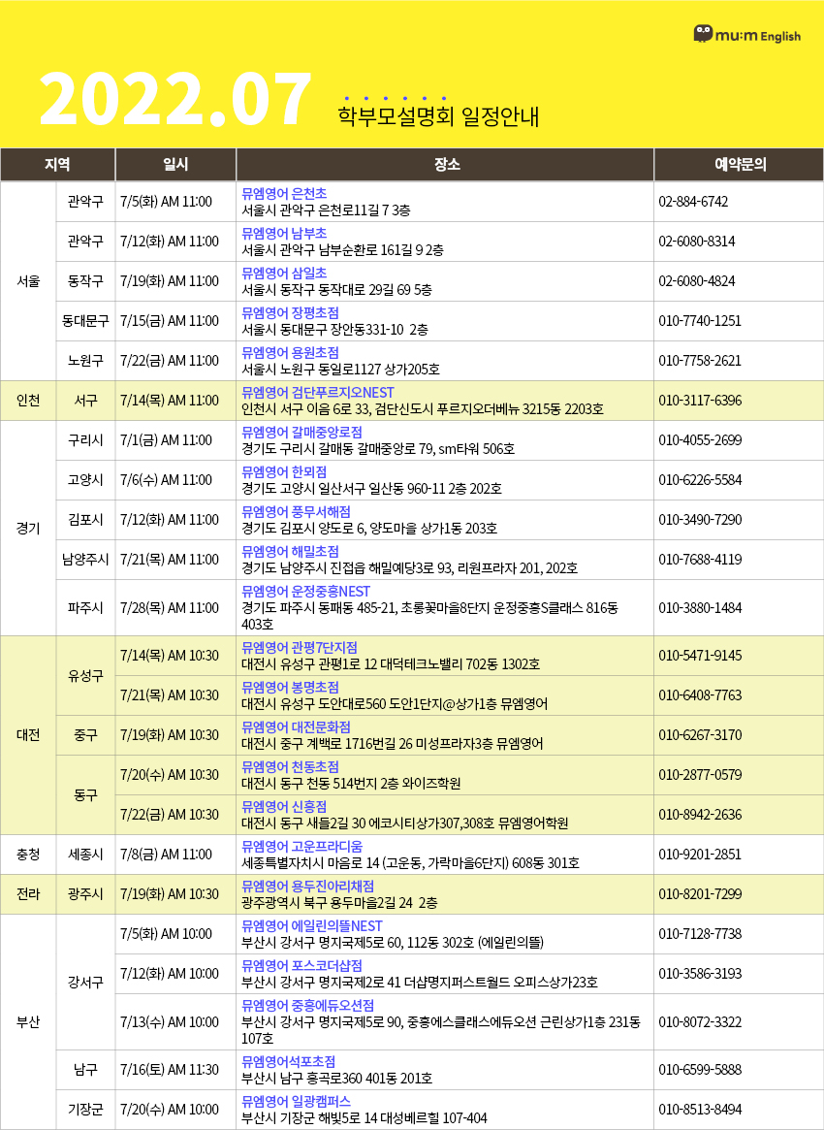This screenshot has height=1130, width=824.
Task: Select phone number 010-8072-3322
Action: click(699, 1022)
